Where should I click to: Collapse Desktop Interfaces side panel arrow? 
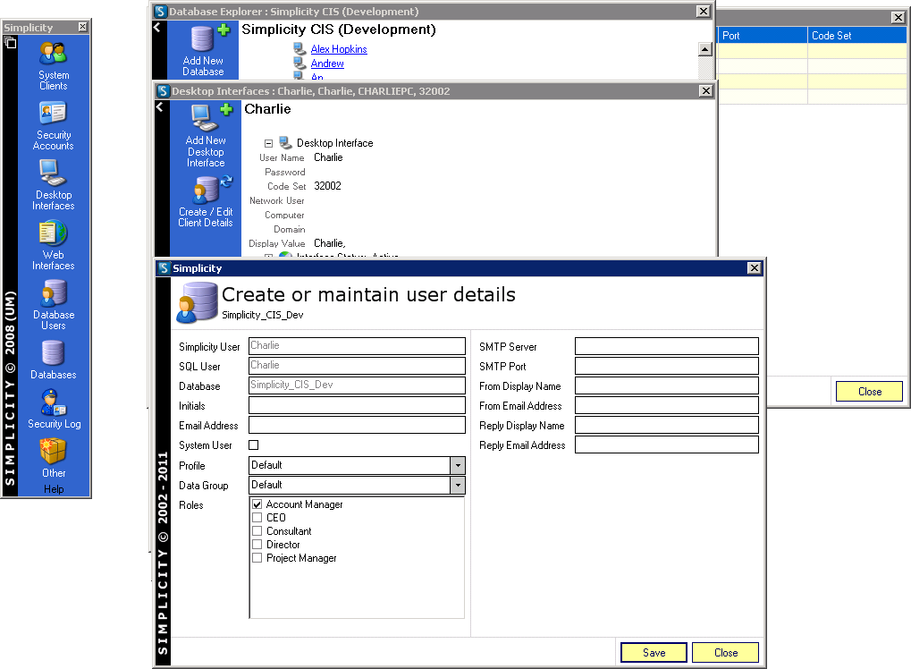tap(159, 106)
